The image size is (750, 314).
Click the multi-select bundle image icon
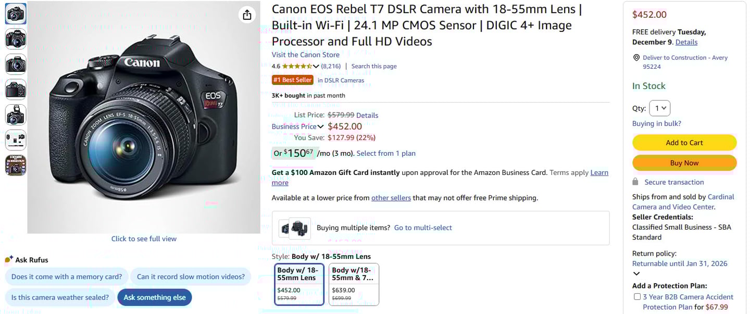[295, 228]
